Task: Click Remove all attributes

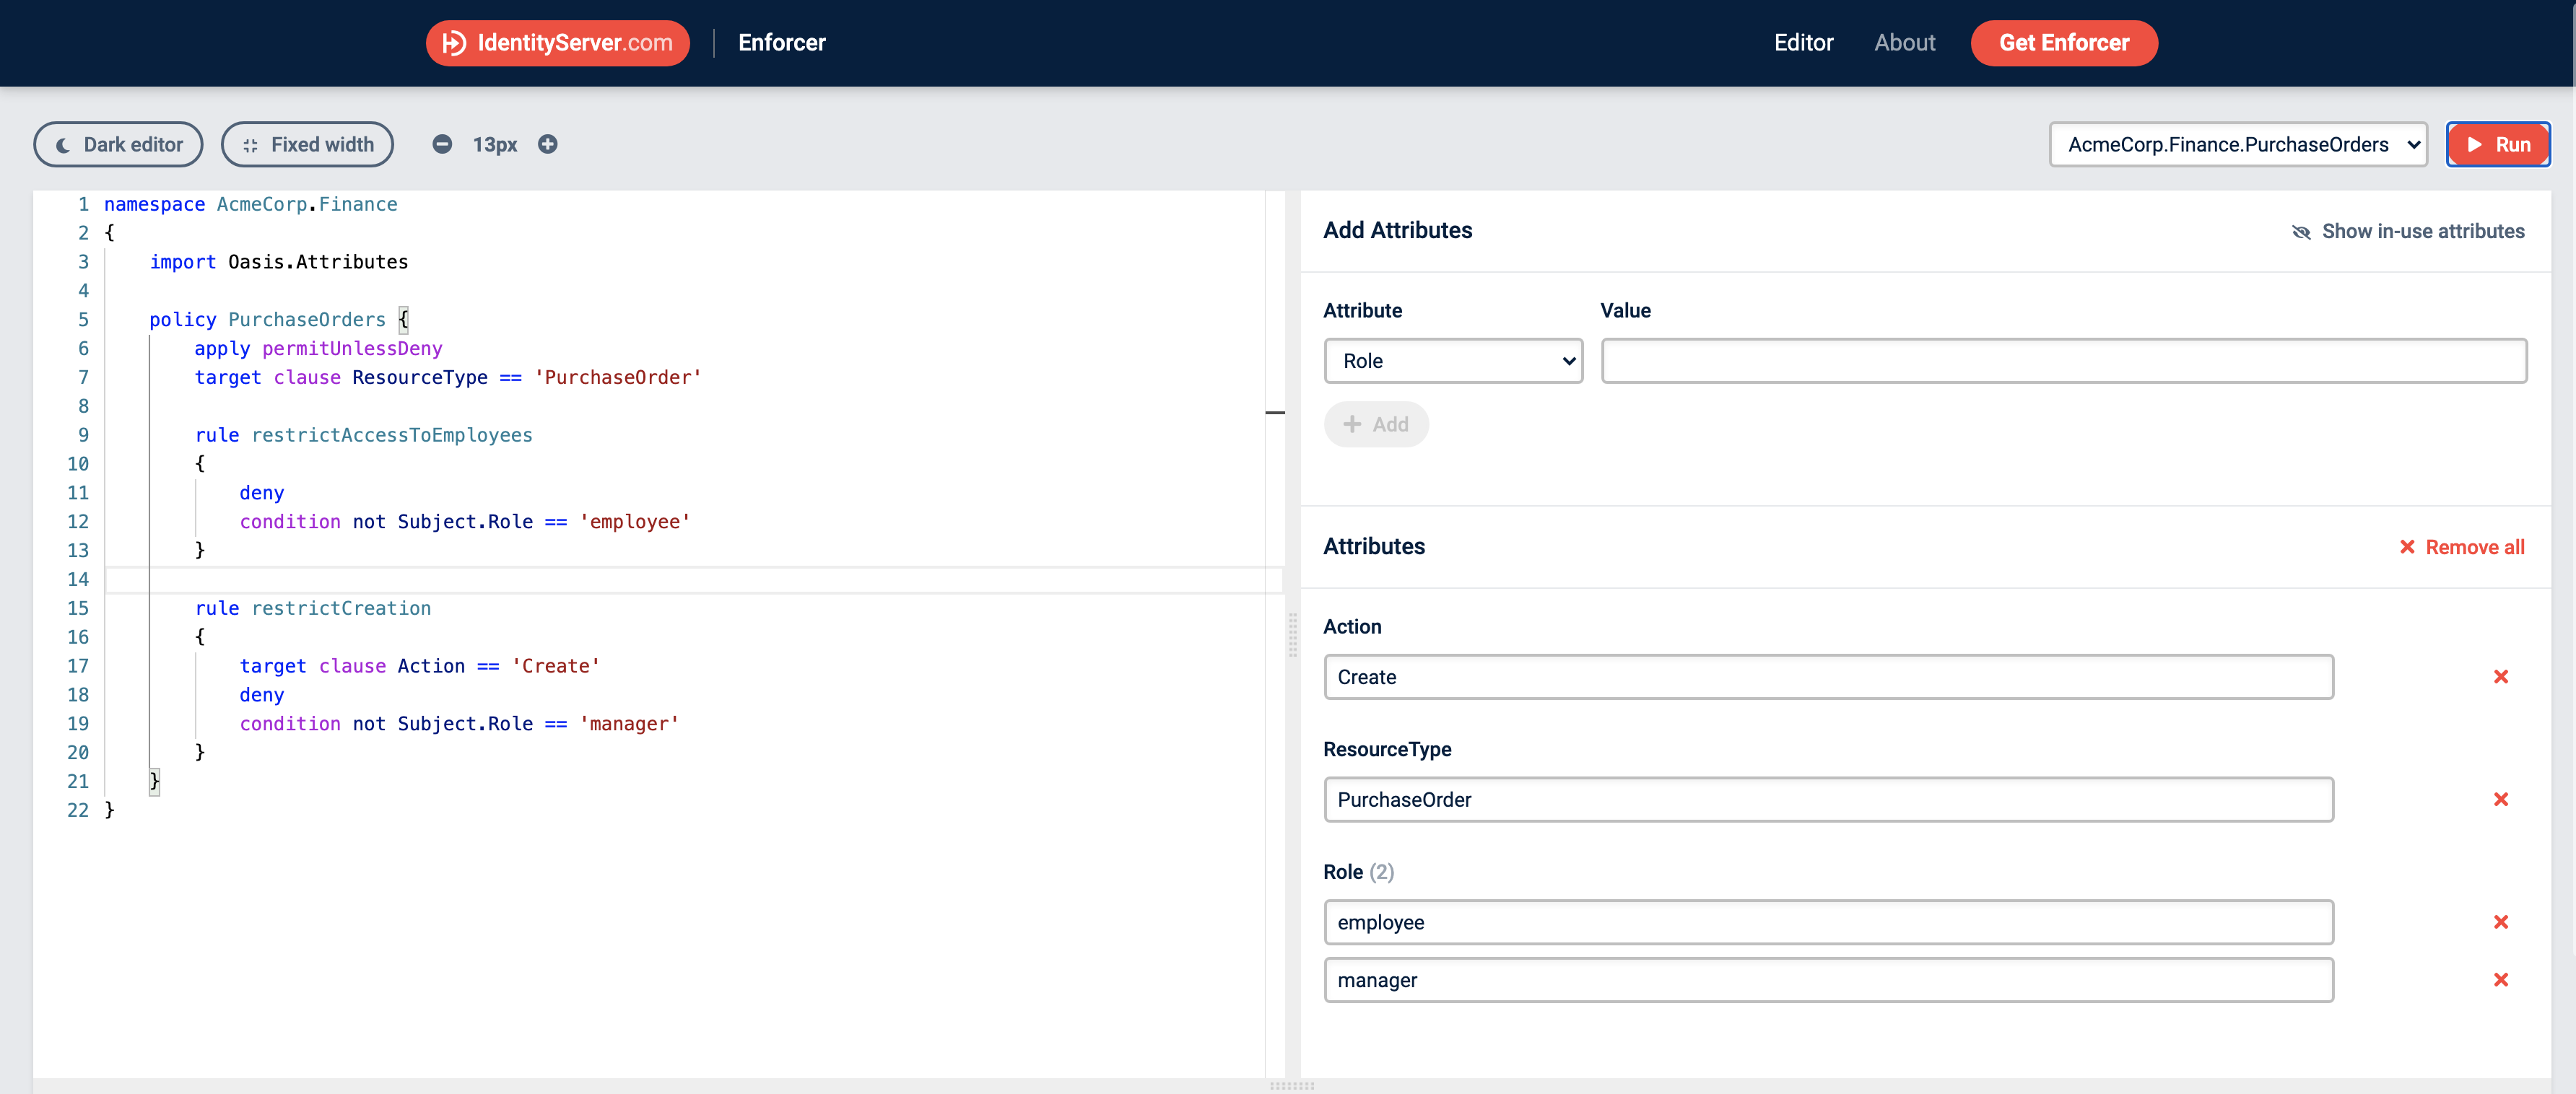Action: click(x=2461, y=548)
